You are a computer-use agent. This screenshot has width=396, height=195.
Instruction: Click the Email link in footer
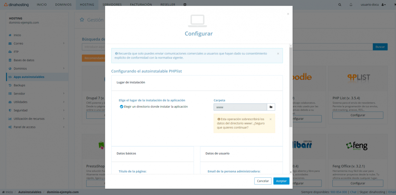click(x=392, y=192)
